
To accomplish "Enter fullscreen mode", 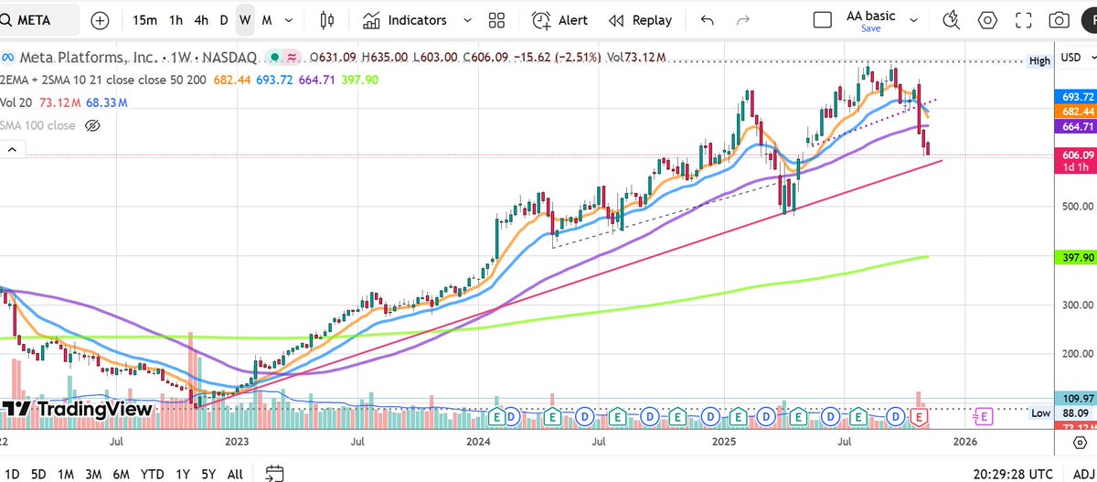I will [1024, 20].
